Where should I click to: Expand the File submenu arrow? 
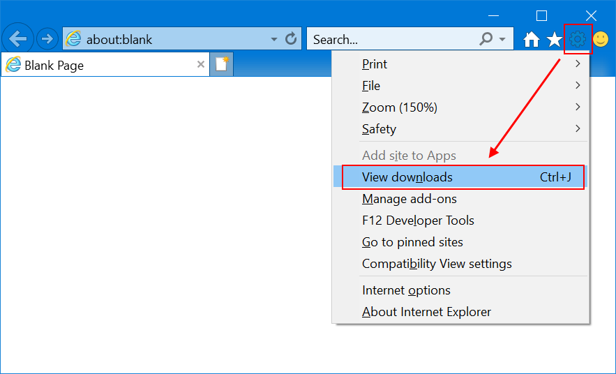(578, 85)
